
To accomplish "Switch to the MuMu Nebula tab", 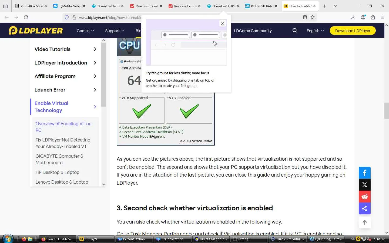I will [x=69, y=6].
